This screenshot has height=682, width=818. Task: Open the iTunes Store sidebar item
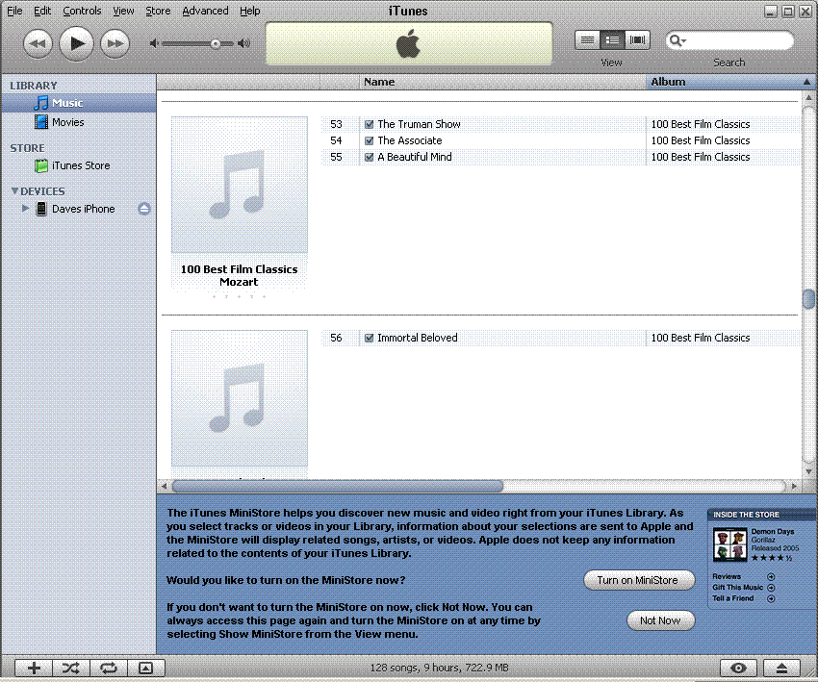(79, 165)
